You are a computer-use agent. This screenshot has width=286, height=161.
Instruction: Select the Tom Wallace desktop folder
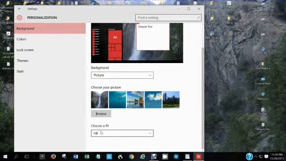263,66
